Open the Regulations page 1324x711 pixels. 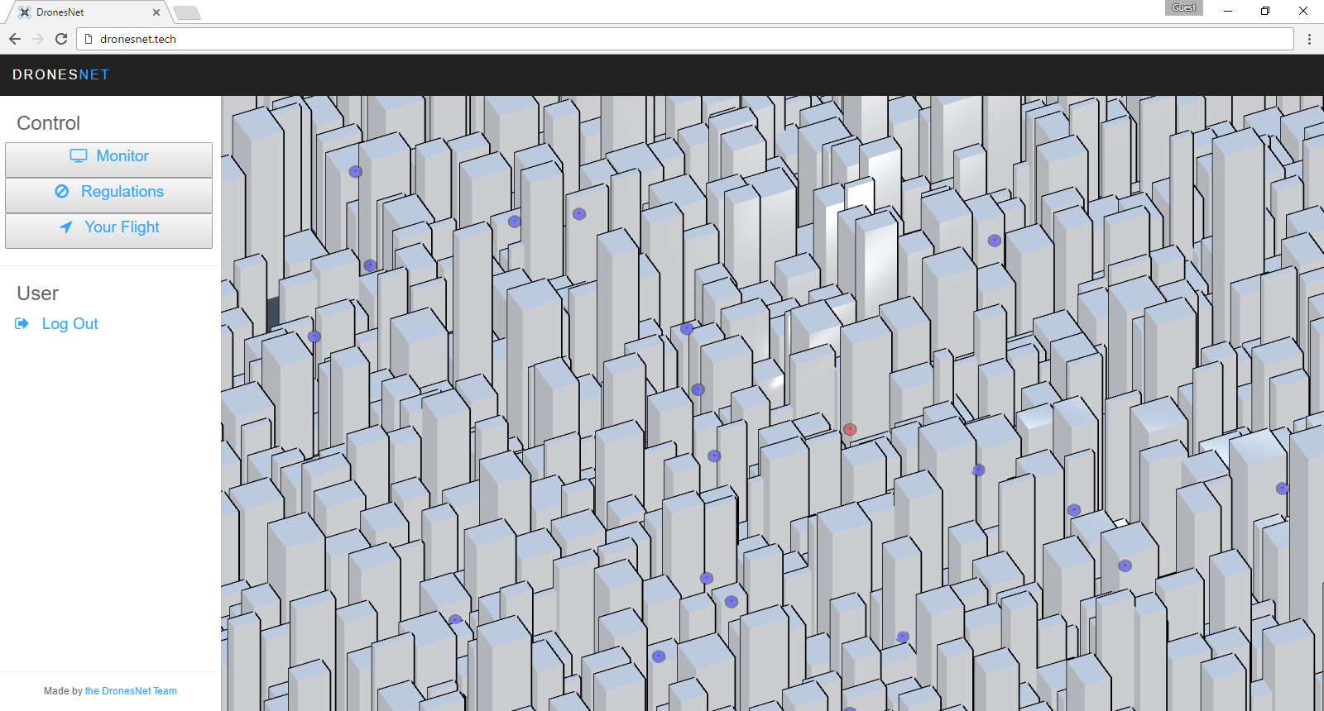[x=108, y=195]
